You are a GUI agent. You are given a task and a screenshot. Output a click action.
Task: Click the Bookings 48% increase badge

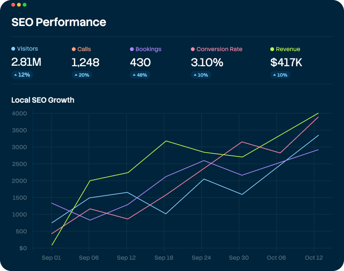pos(140,75)
